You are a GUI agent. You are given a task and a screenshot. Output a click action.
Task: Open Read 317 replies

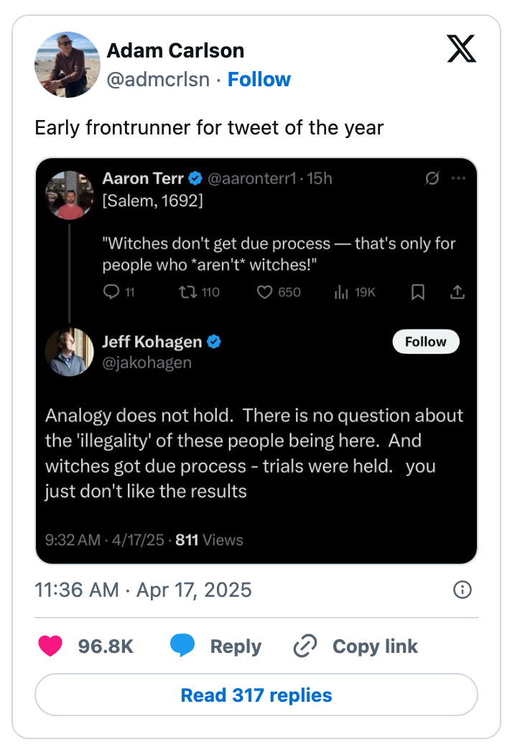click(x=259, y=695)
